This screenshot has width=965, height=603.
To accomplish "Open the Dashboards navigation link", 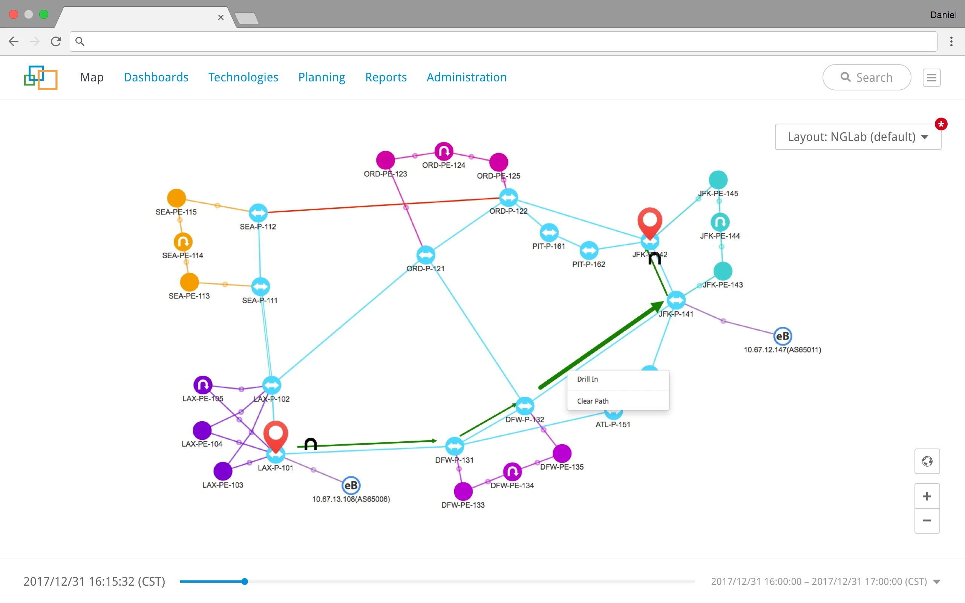I will 156,77.
